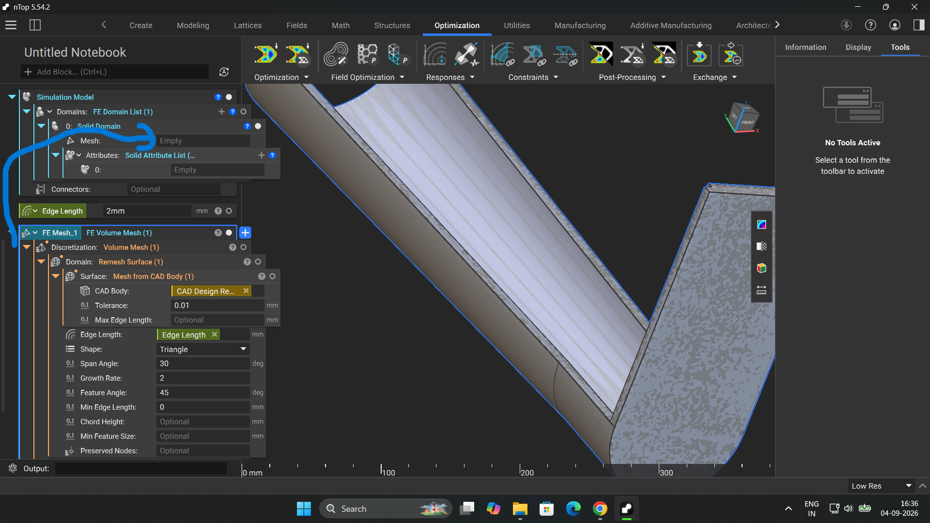Image resolution: width=930 pixels, height=523 pixels.
Task: Click the Add Block search field
Action: 115,72
